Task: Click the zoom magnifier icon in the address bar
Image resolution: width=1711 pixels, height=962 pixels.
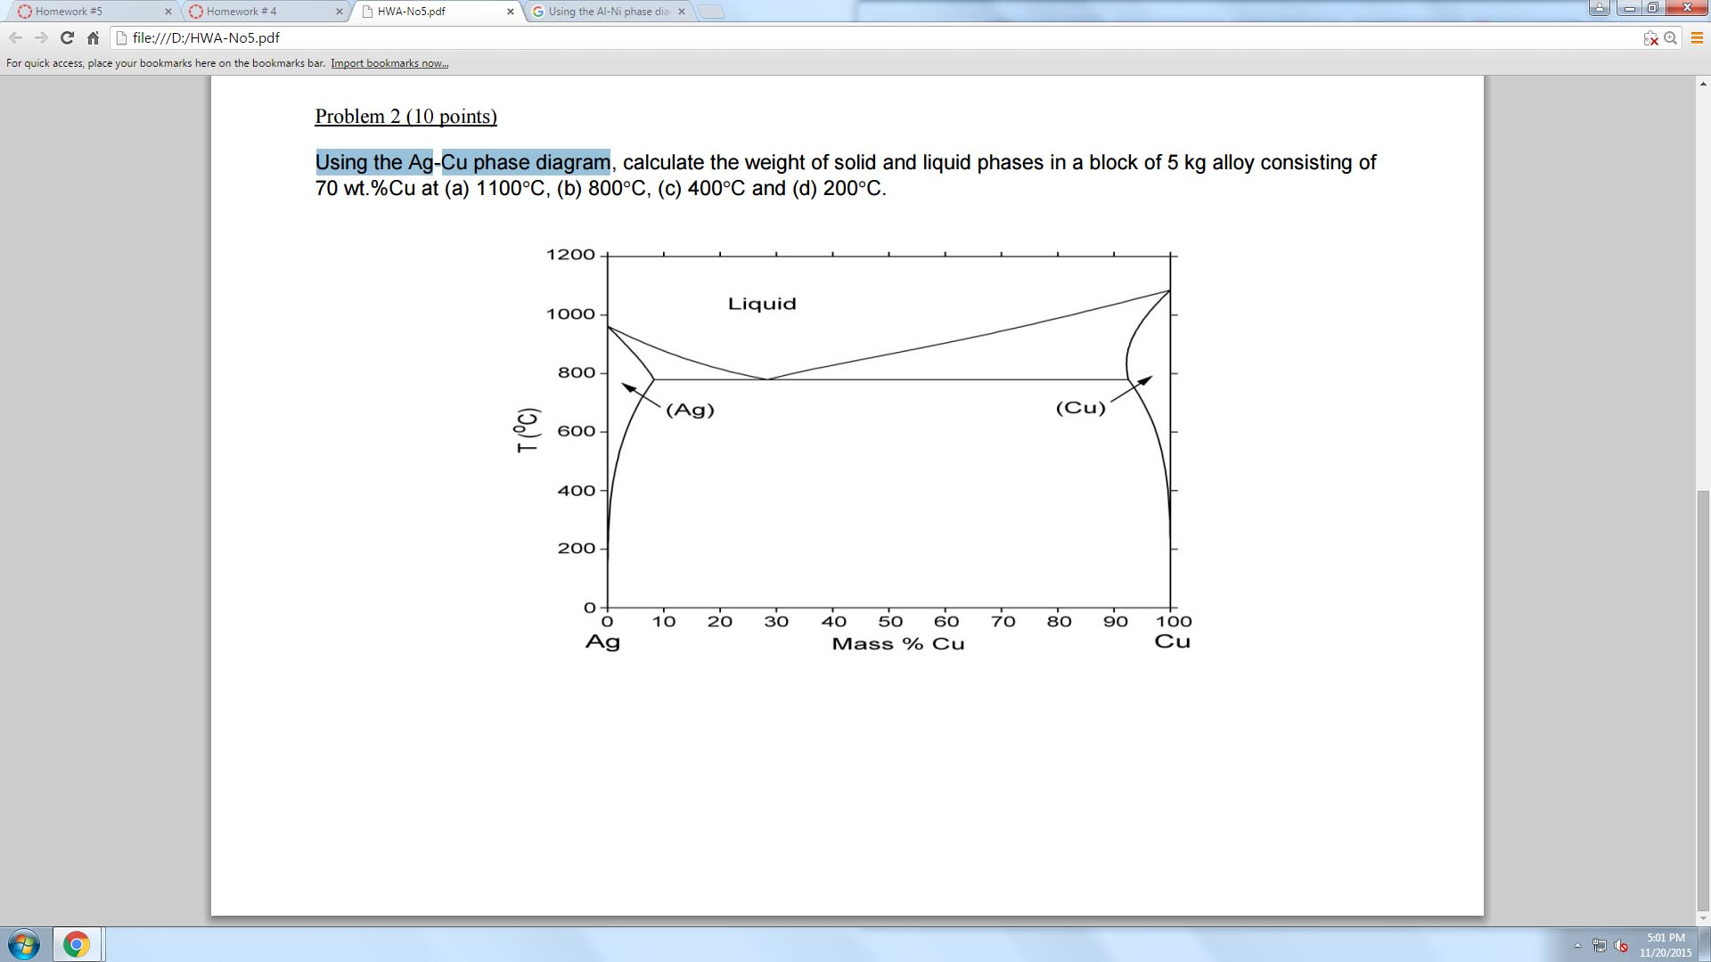Action: pos(1670,38)
